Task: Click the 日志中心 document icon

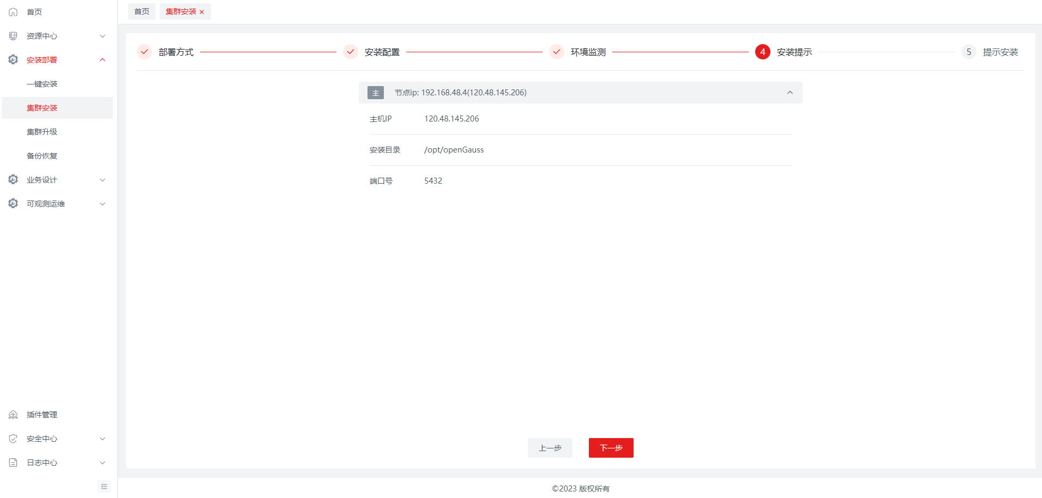Action: click(x=13, y=463)
